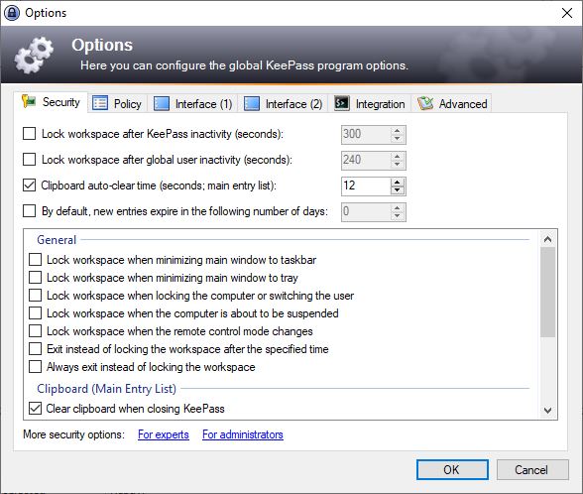
Task: Click the Advanced tab checklist icon
Action: tap(425, 103)
